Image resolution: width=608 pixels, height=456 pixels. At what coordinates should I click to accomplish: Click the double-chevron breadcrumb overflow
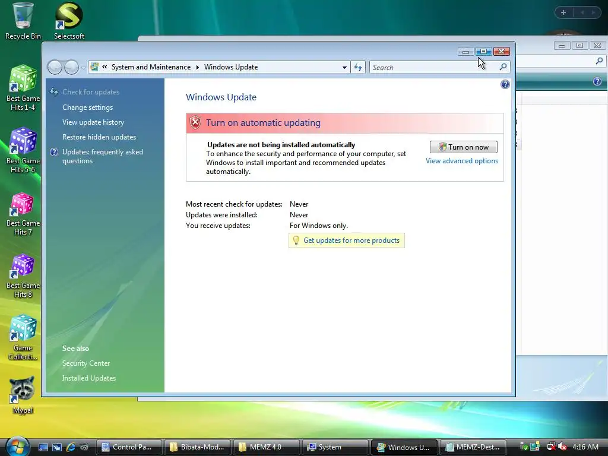pyautogui.click(x=104, y=66)
